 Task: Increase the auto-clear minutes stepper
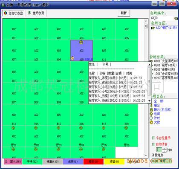(164, 149)
